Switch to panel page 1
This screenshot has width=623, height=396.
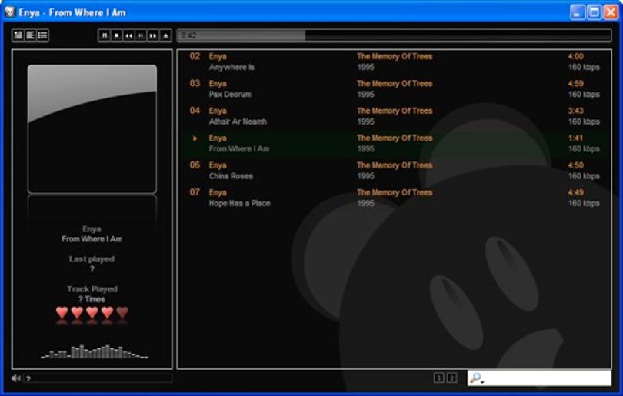438,378
